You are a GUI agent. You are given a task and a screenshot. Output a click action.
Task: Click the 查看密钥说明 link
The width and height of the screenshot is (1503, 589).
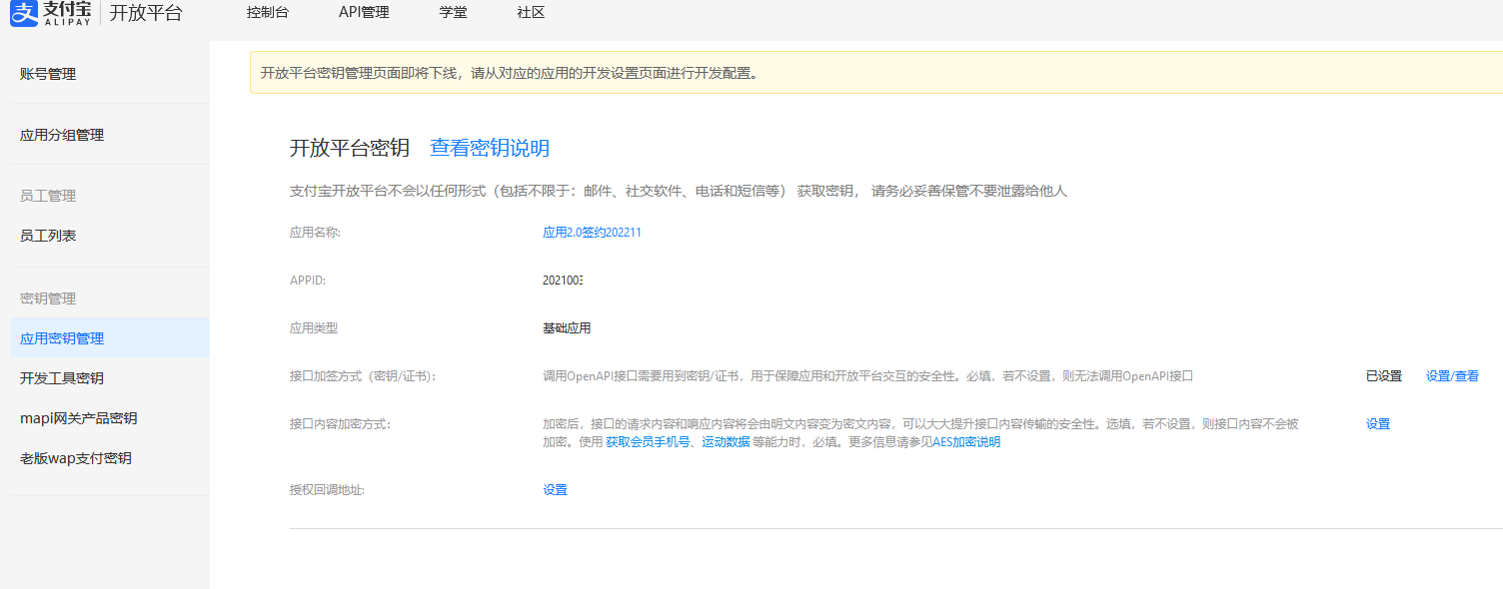pos(490,149)
